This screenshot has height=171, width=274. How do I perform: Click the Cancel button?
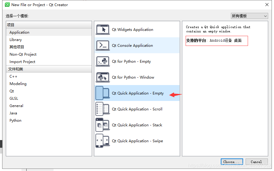point(256,162)
